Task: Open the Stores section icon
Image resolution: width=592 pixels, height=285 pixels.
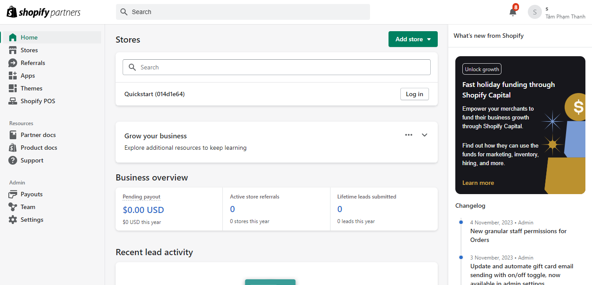Action: tap(13, 50)
